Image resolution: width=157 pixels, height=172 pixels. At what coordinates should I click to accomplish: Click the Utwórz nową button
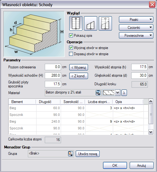[x=88, y=154]
